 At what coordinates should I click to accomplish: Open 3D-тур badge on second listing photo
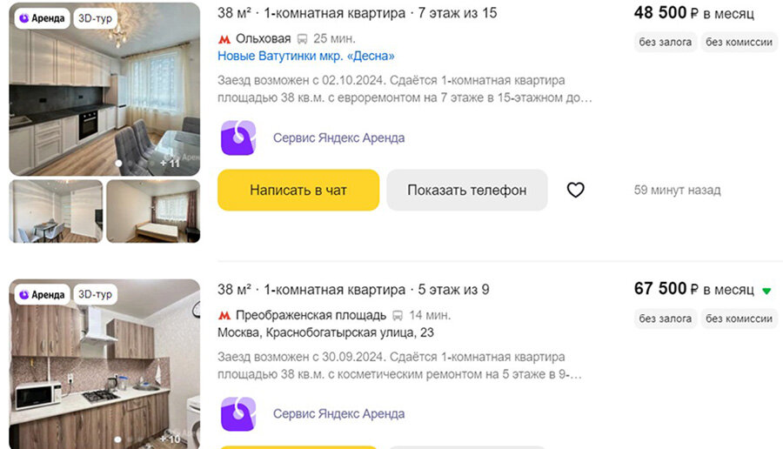95,295
